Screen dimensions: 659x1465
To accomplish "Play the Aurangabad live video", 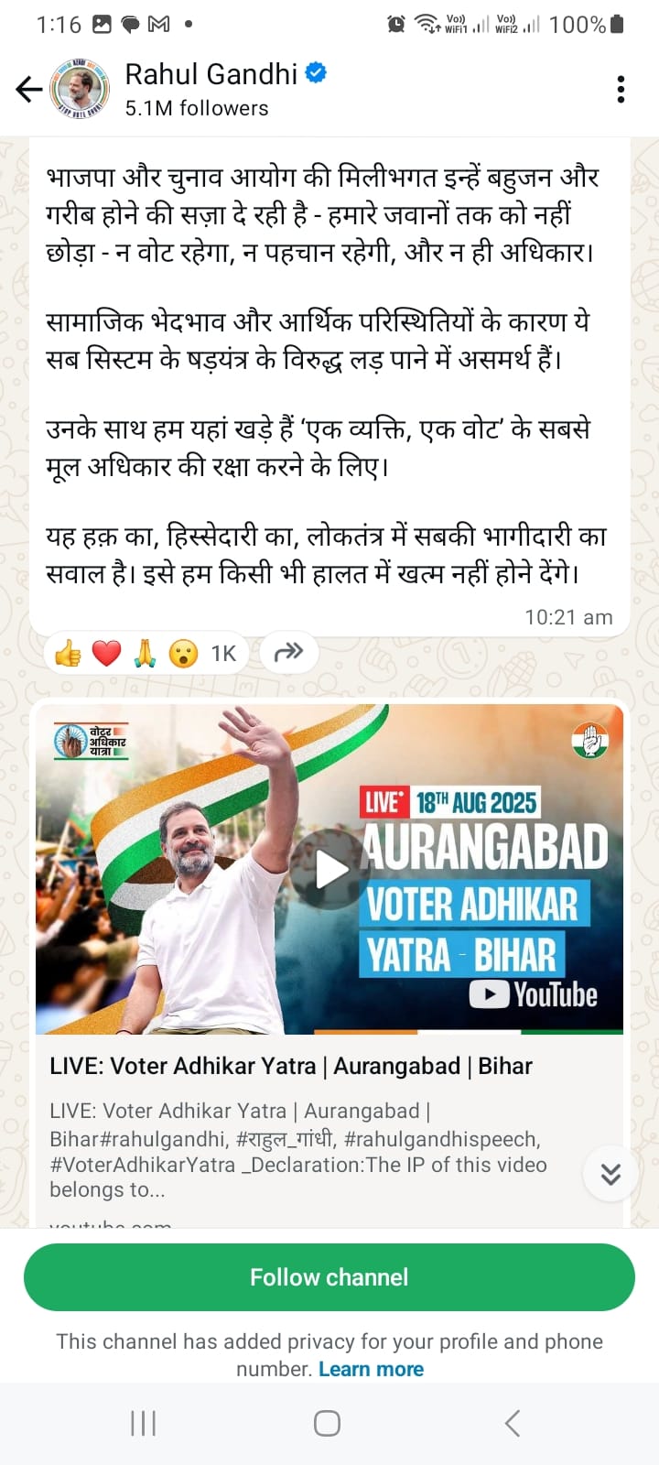I will pos(329,870).
